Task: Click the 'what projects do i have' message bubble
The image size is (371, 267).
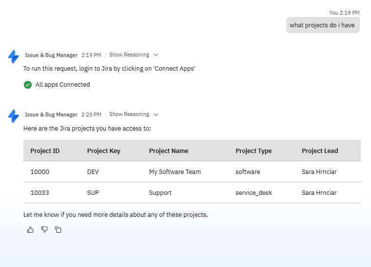Action: 323,25
